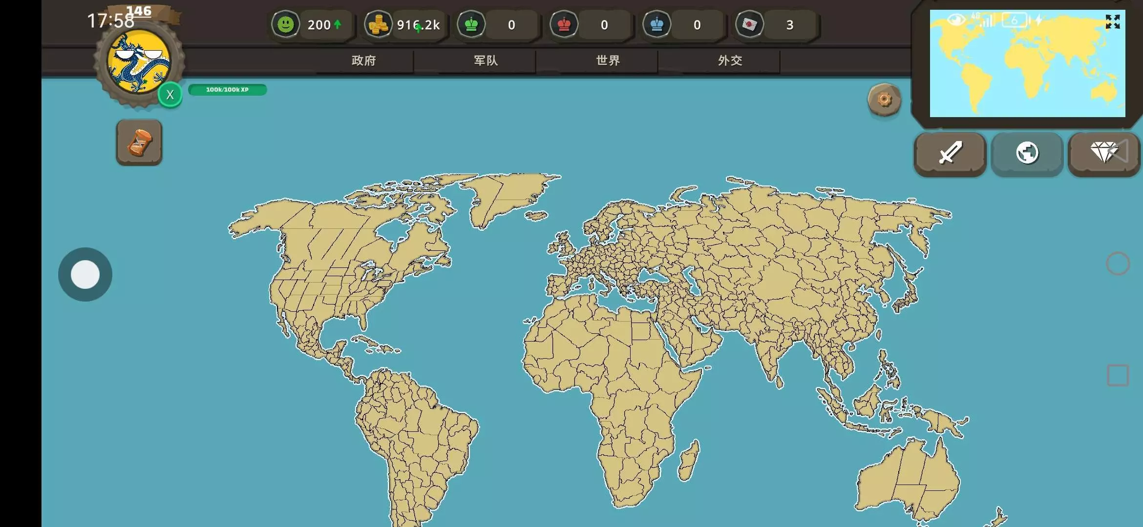This screenshot has height=527, width=1143.
Task: Click the green smiley happiness indicator
Action: 286,24
